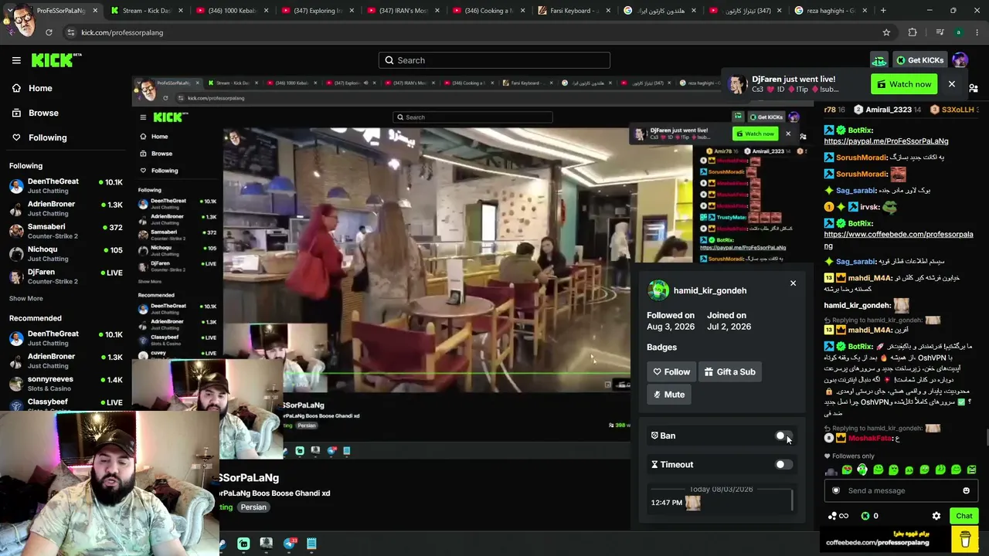Click the yellow coffee cup banner icon
The image size is (989, 556).
[x=965, y=538]
